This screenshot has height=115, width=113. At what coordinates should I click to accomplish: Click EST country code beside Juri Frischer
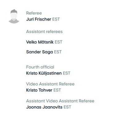[x=56, y=19]
